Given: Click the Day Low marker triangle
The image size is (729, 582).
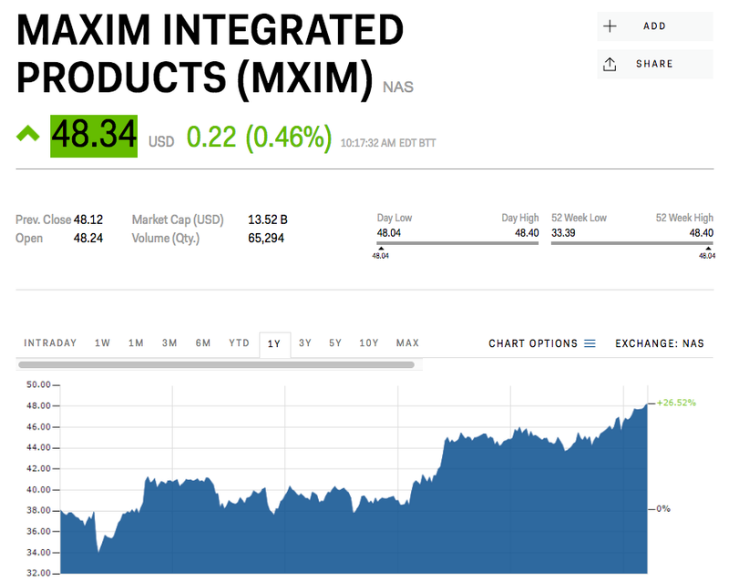Looking at the screenshot, I should coord(381,249).
